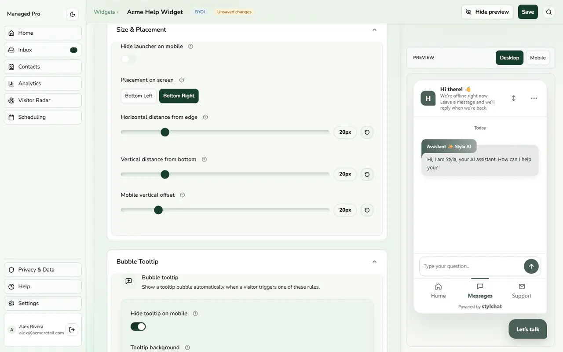Click the Let's talk launcher button
Image resolution: width=563 pixels, height=352 pixels.
528,329
